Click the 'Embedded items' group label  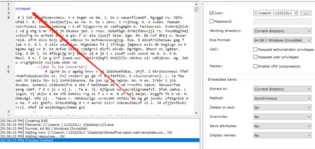222,79
